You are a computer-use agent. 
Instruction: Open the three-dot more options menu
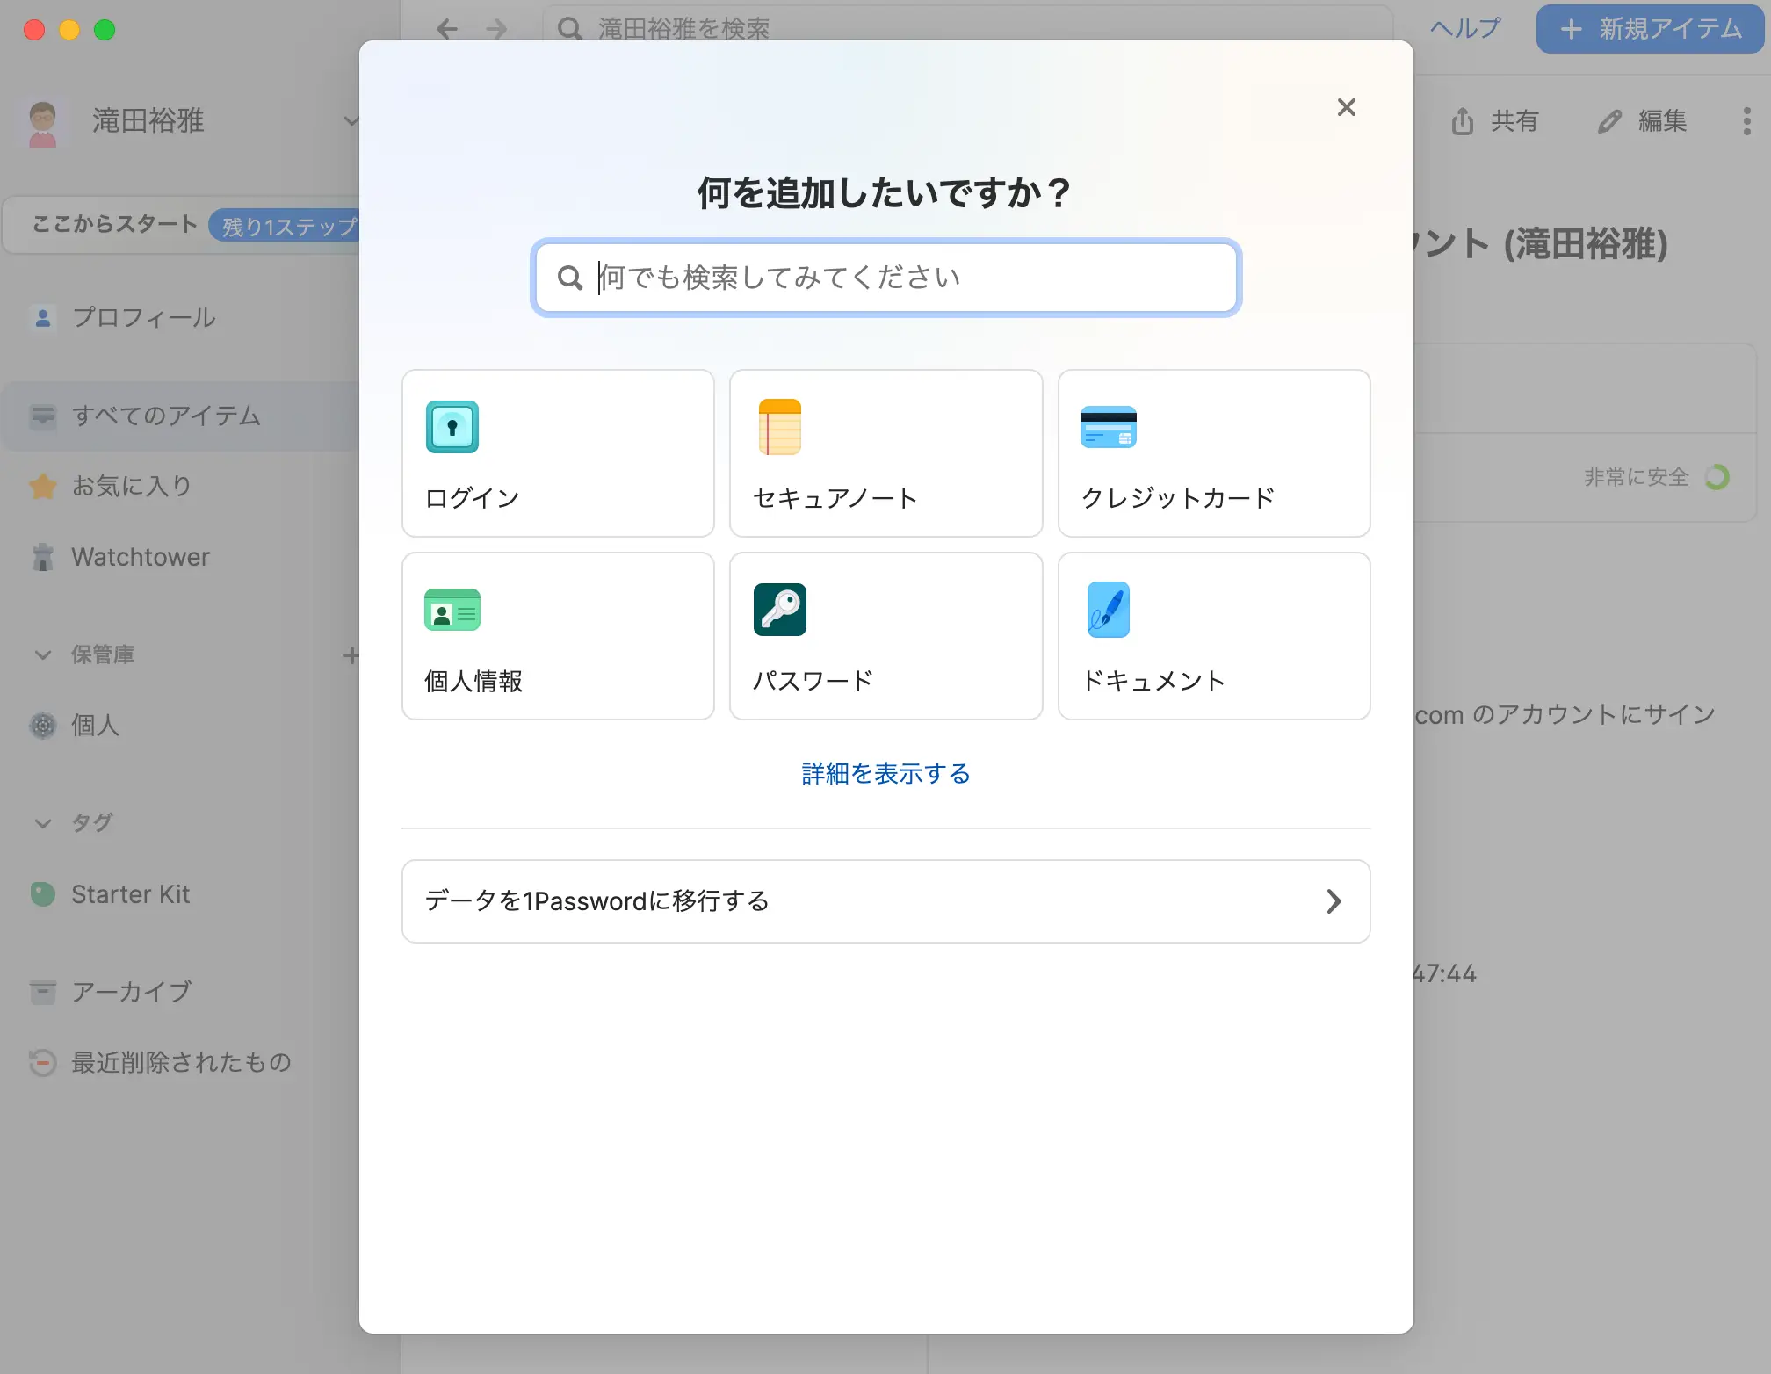pyautogui.click(x=1746, y=121)
